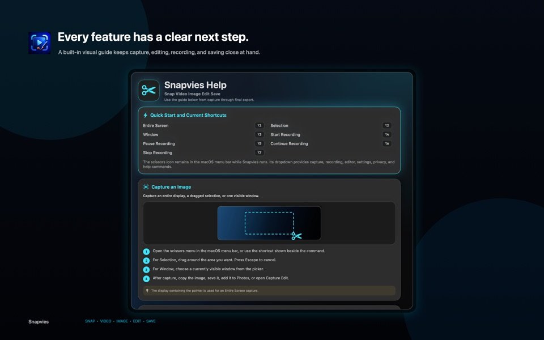
Task: Click the Selection shortcut key badge
Action: coord(387,126)
